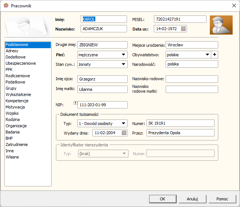
Task: Switch to the Adresy section
Action: point(12,51)
